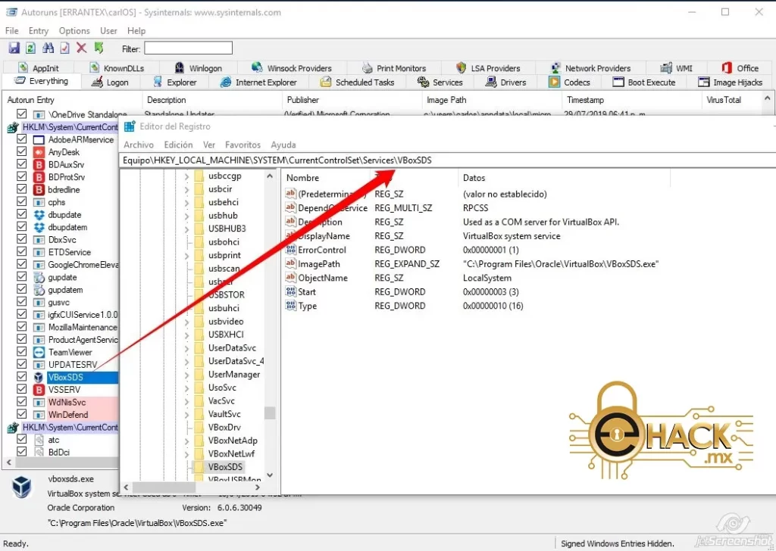The width and height of the screenshot is (776, 551).
Task: Toggle the WinDefend checkbox
Action: click(21, 414)
